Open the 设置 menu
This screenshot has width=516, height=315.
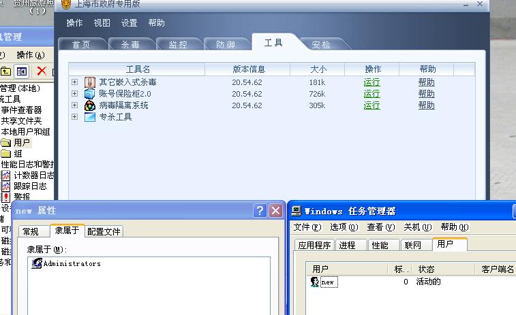coord(129,22)
